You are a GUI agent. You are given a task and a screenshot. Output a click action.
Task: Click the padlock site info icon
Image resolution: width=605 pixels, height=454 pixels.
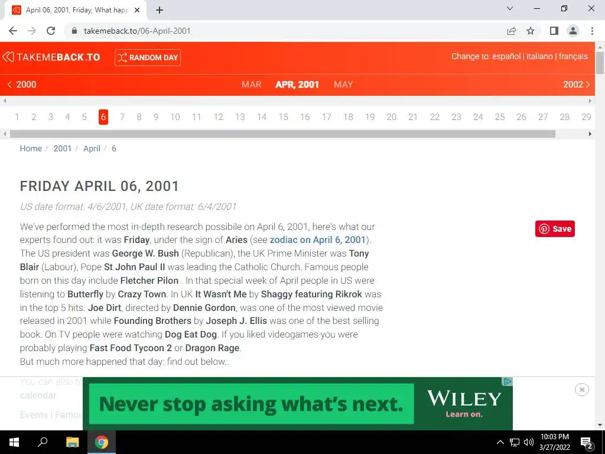pos(74,31)
